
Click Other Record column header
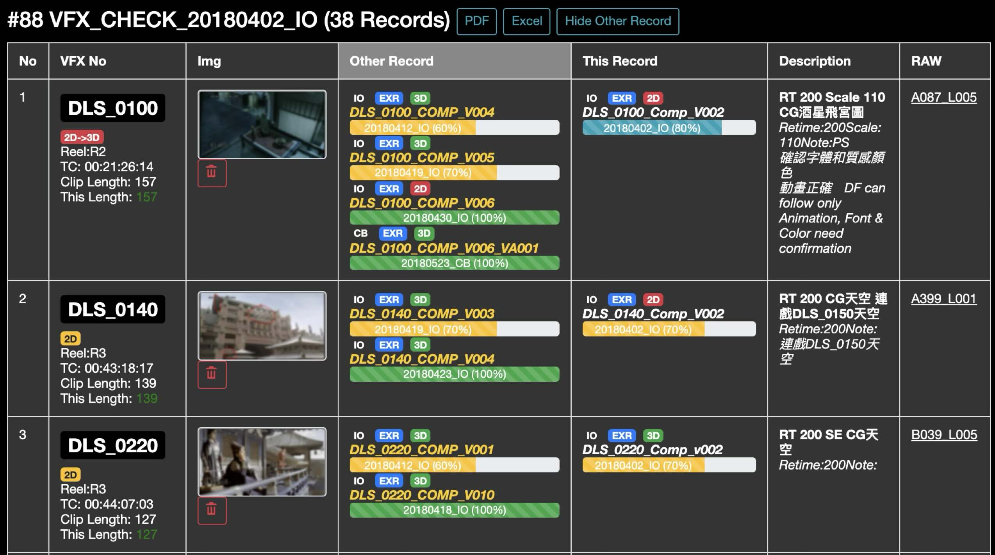click(391, 61)
